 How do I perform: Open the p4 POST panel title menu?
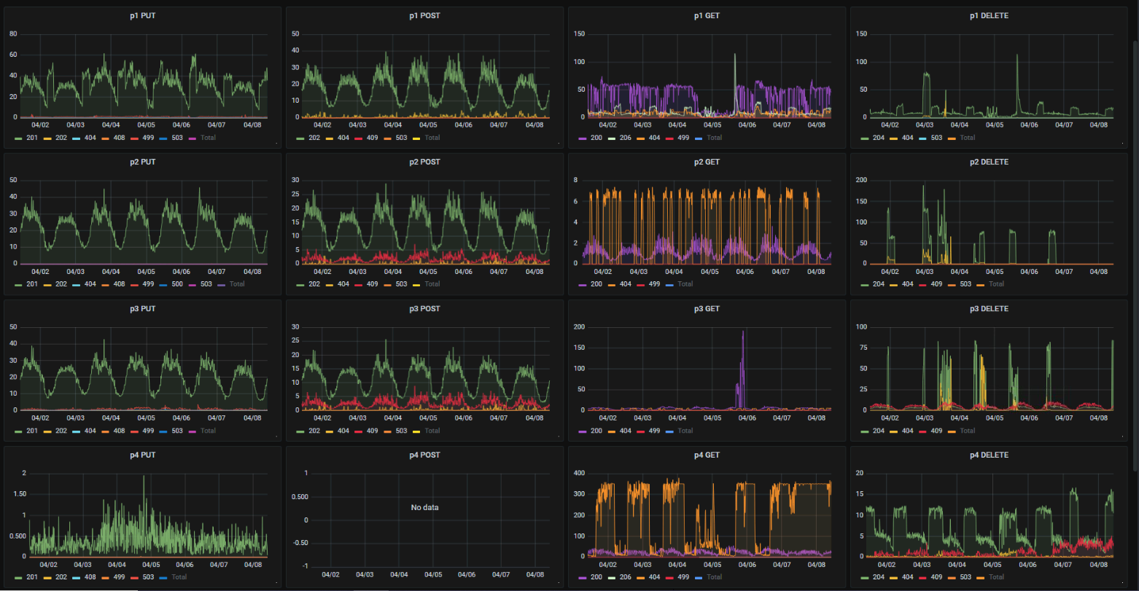(x=424, y=455)
